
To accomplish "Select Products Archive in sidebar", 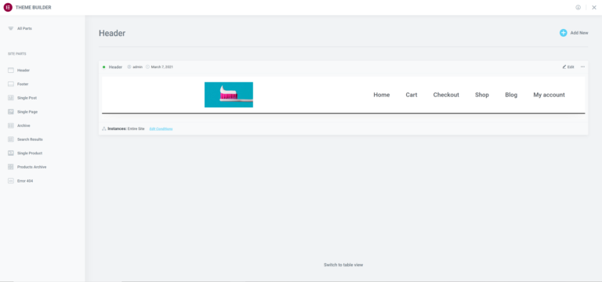I will click(x=31, y=167).
